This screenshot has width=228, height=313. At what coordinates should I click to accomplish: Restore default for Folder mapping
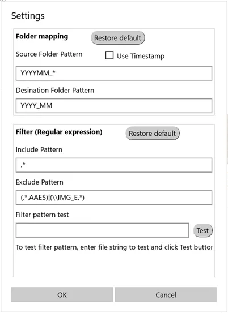tap(118, 38)
